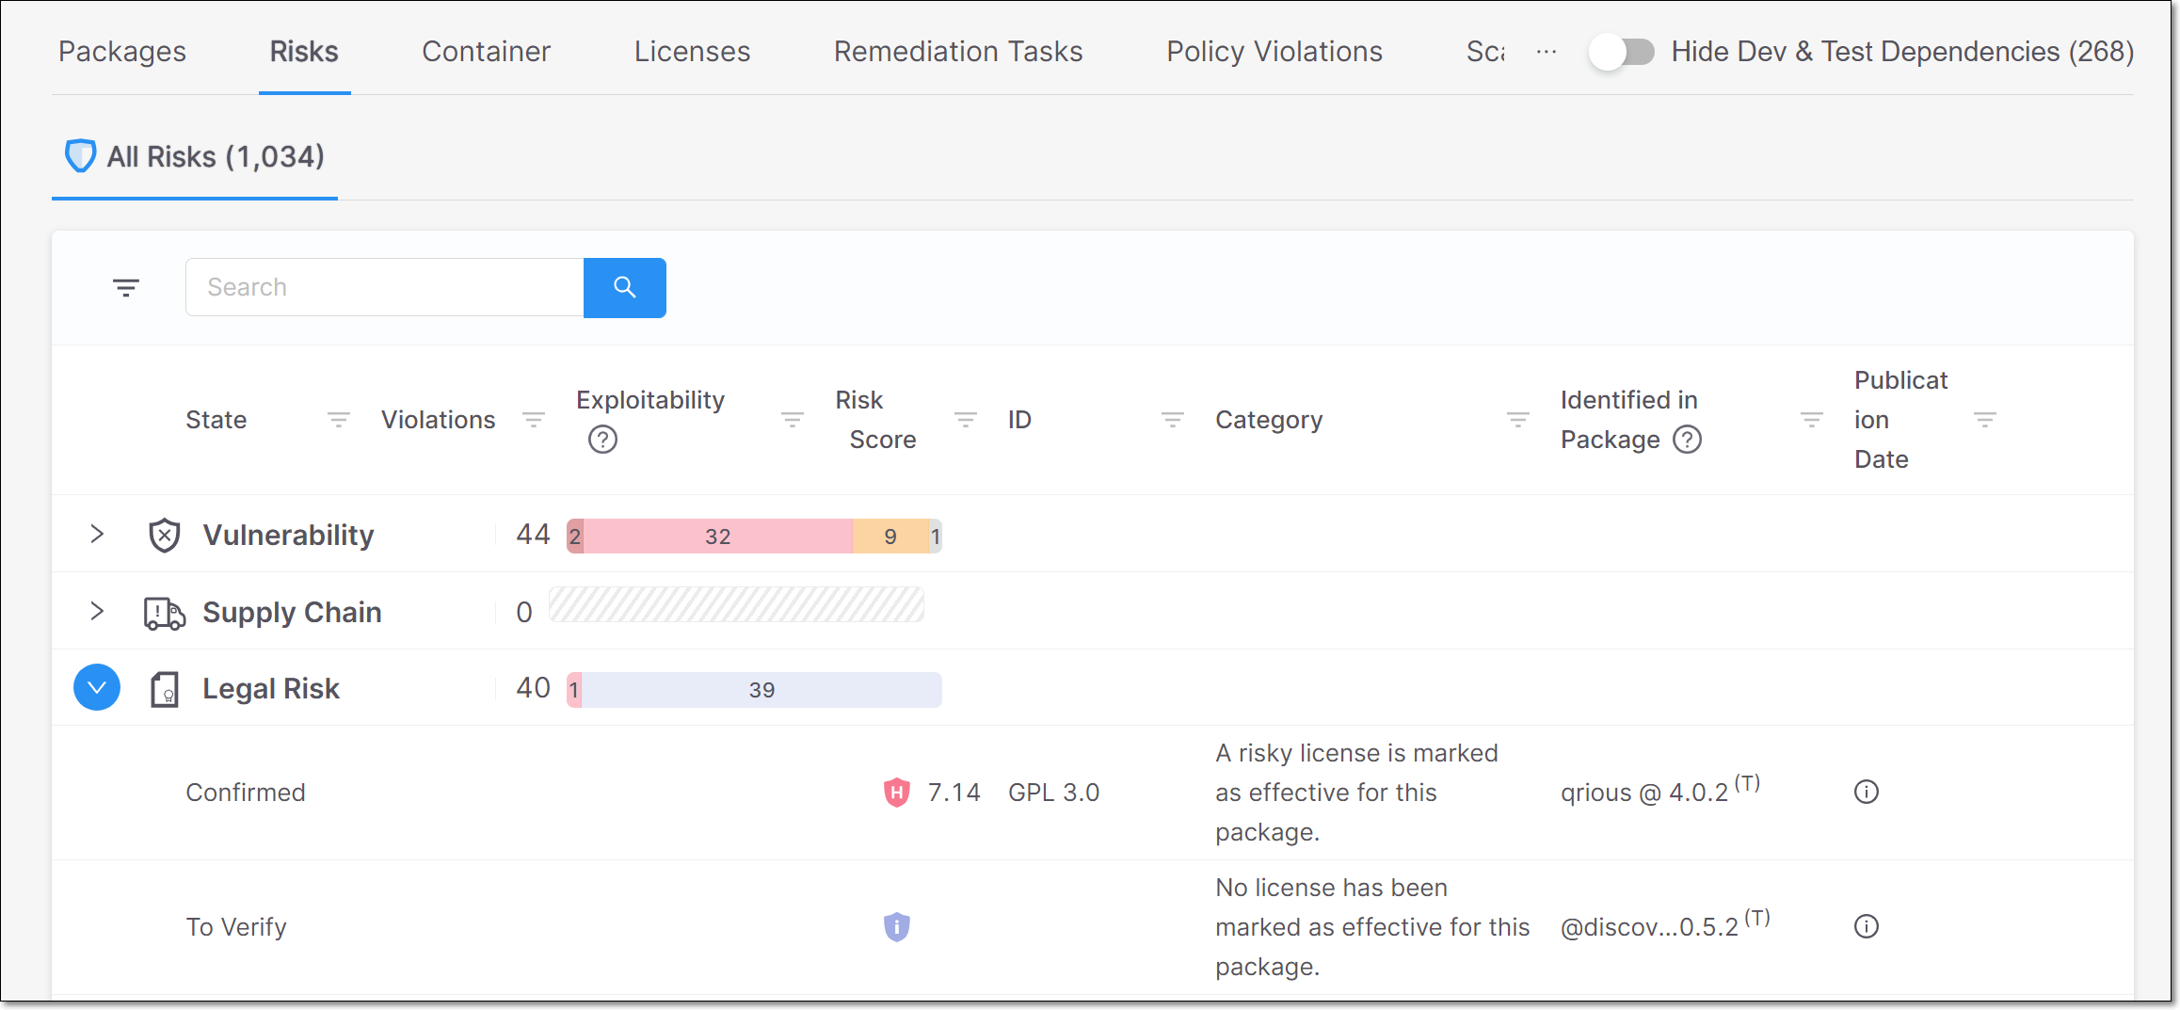Click the 39 Legal Risk bar segment
This screenshot has width=2180, height=1010.
pos(761,690)
